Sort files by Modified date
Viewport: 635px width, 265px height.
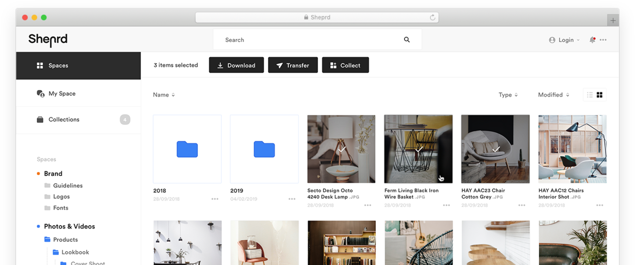(x=553, y=95)
